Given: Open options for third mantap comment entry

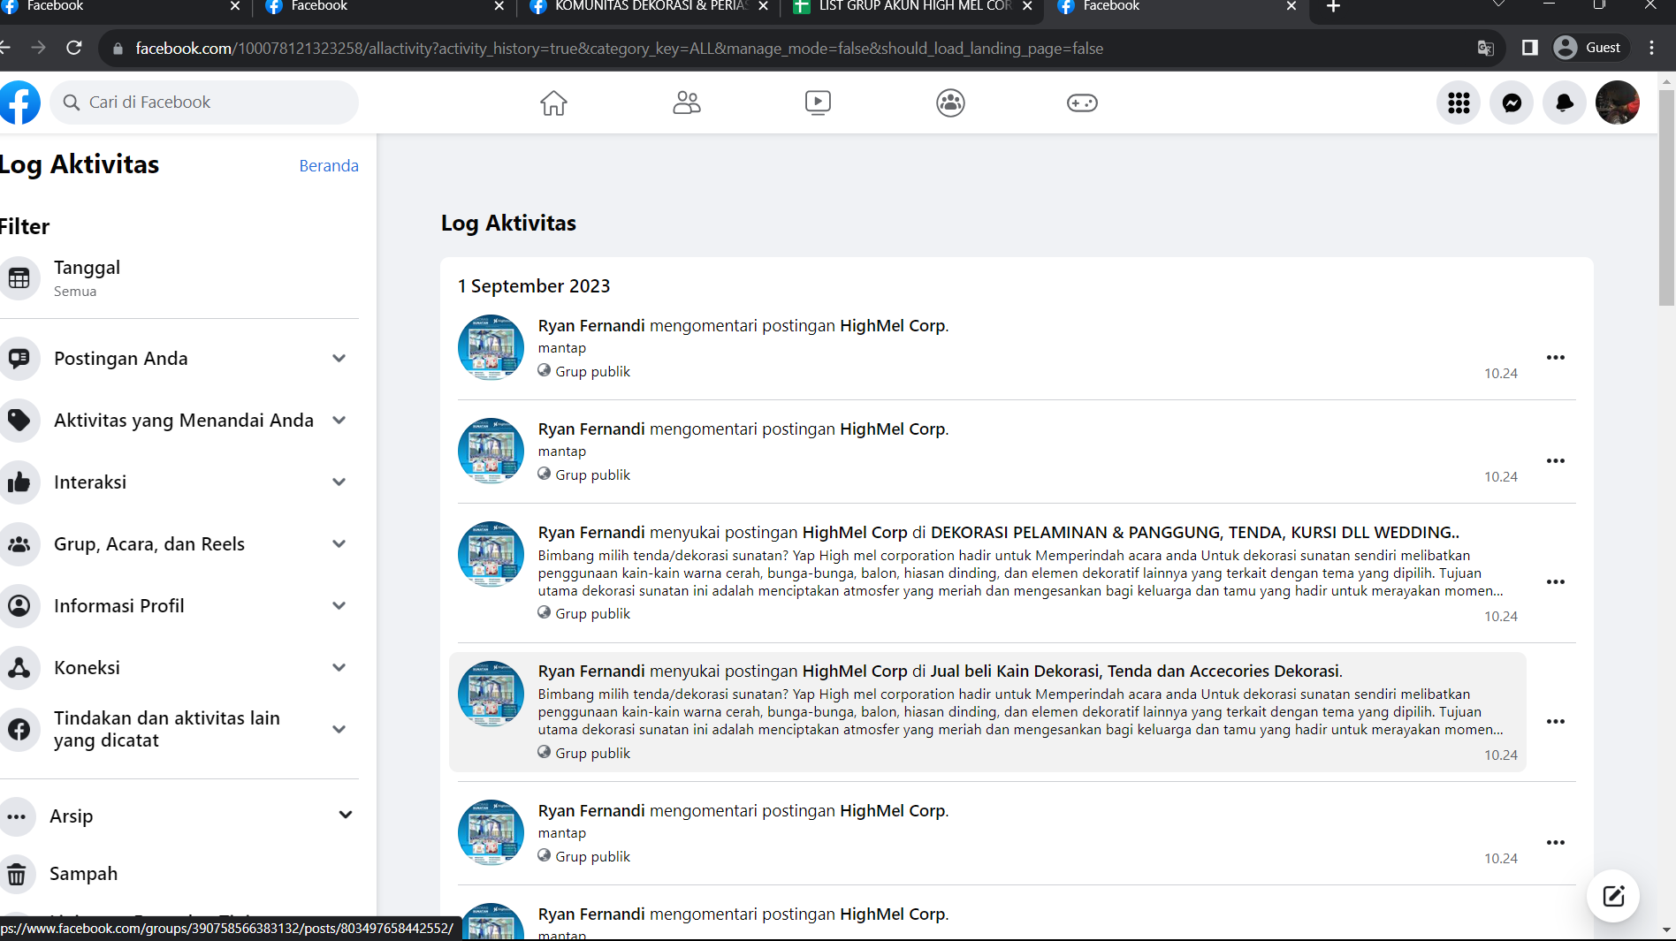Looking at the screenshot, I should pyautogui.click(x=1556, y=843).
